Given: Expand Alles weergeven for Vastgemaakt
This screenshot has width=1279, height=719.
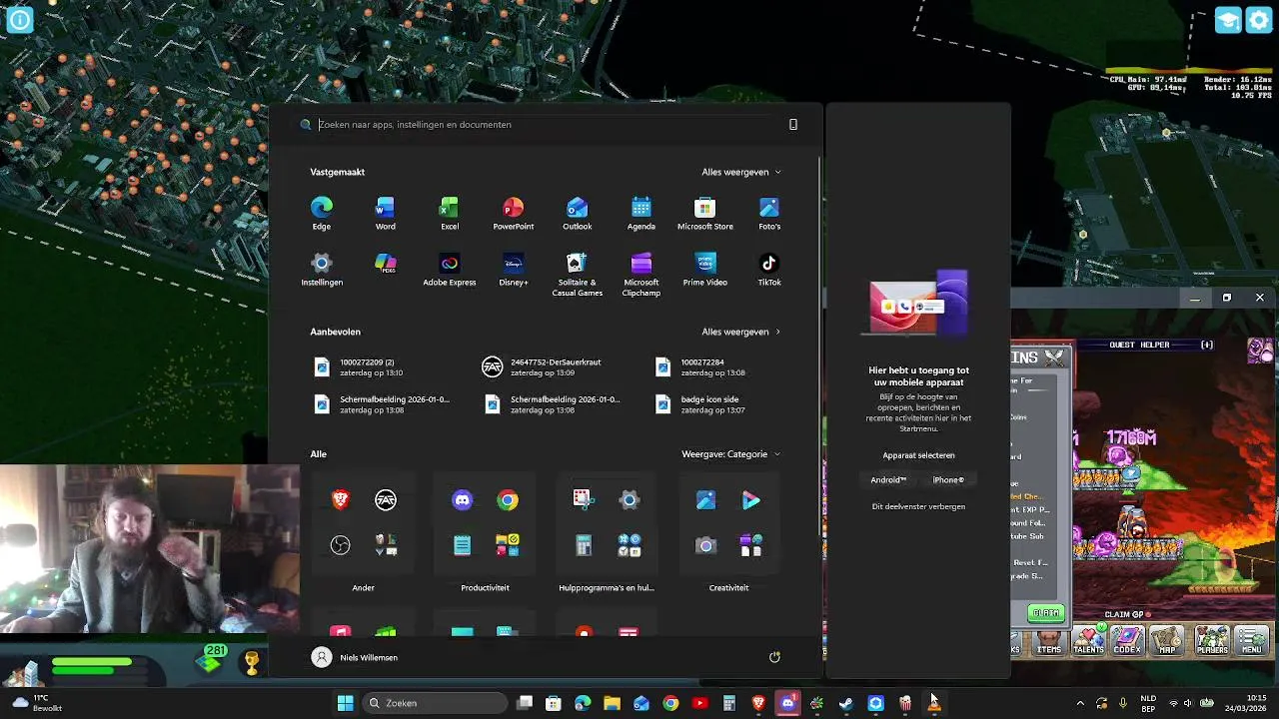Looking at the screenshot, I should point(741,172).
